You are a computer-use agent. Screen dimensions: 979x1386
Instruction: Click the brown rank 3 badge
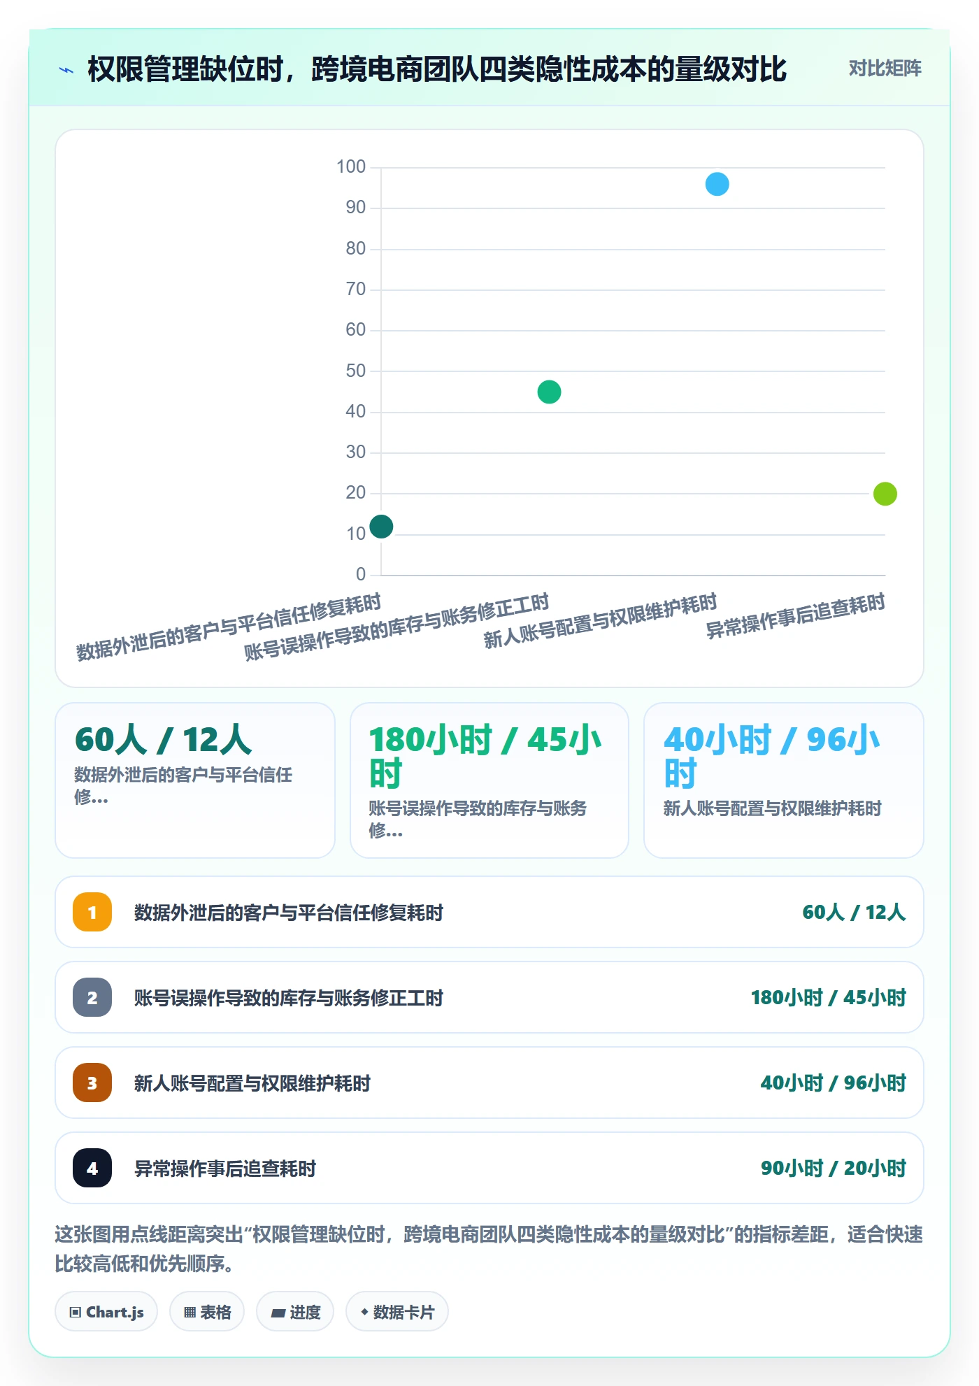click(92, 1083)
